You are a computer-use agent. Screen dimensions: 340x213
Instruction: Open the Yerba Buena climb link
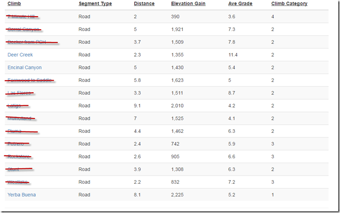coord(22,195)
